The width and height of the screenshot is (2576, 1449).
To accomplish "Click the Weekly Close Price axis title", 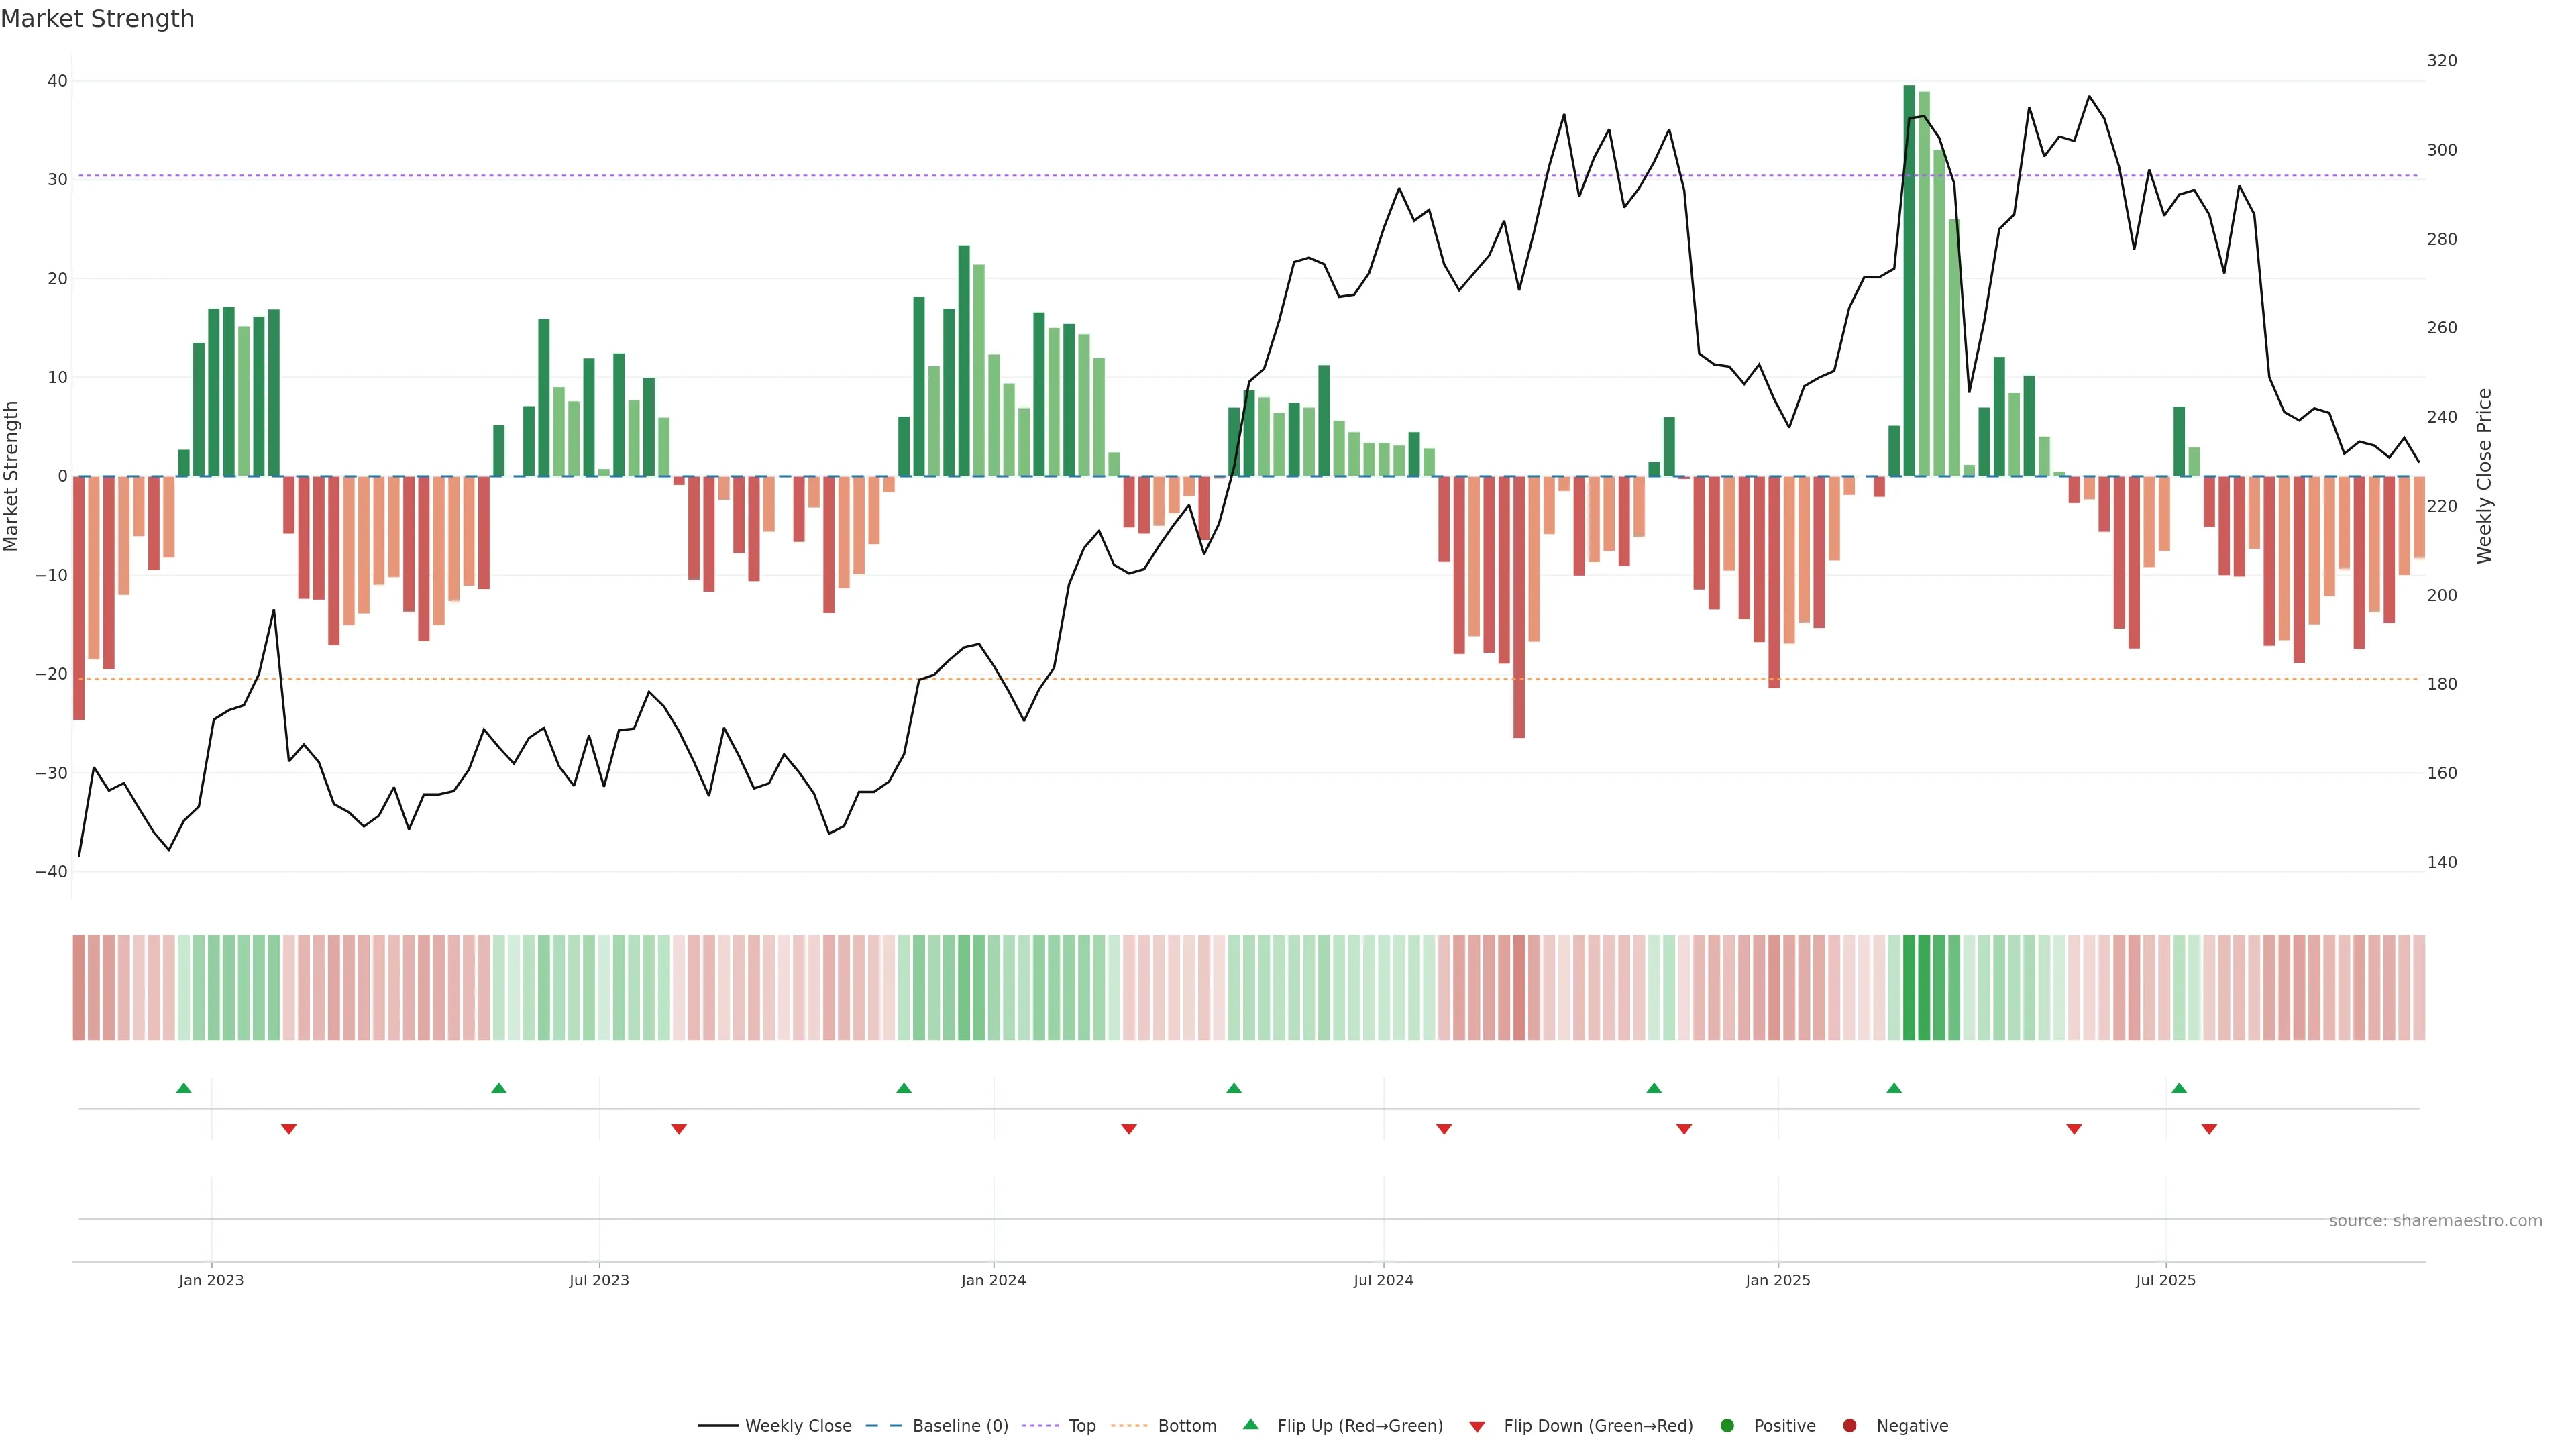I will [2484, 476].
